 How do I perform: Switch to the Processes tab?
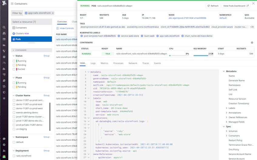[x=118, y=63]
